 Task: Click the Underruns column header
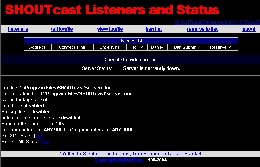coord(110,47)
